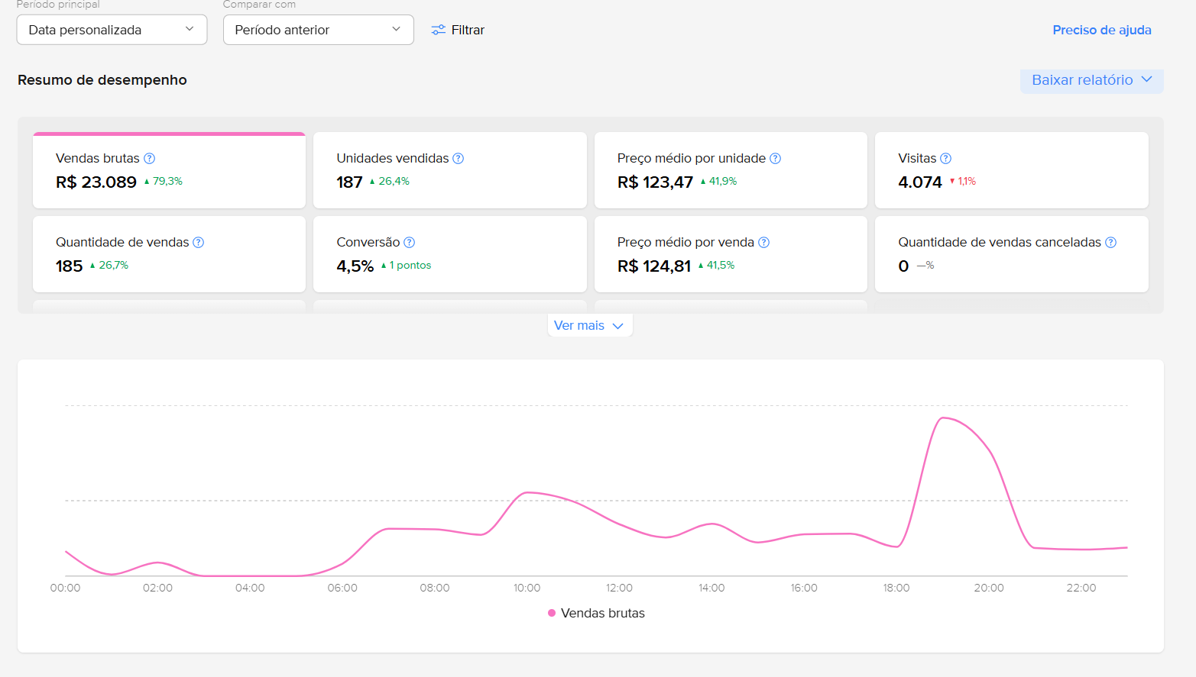The width and height of the screenshot is (1196, 677).
Task: Toggle the Vendas brutas chart legend
Action: [x=596, y=614]
